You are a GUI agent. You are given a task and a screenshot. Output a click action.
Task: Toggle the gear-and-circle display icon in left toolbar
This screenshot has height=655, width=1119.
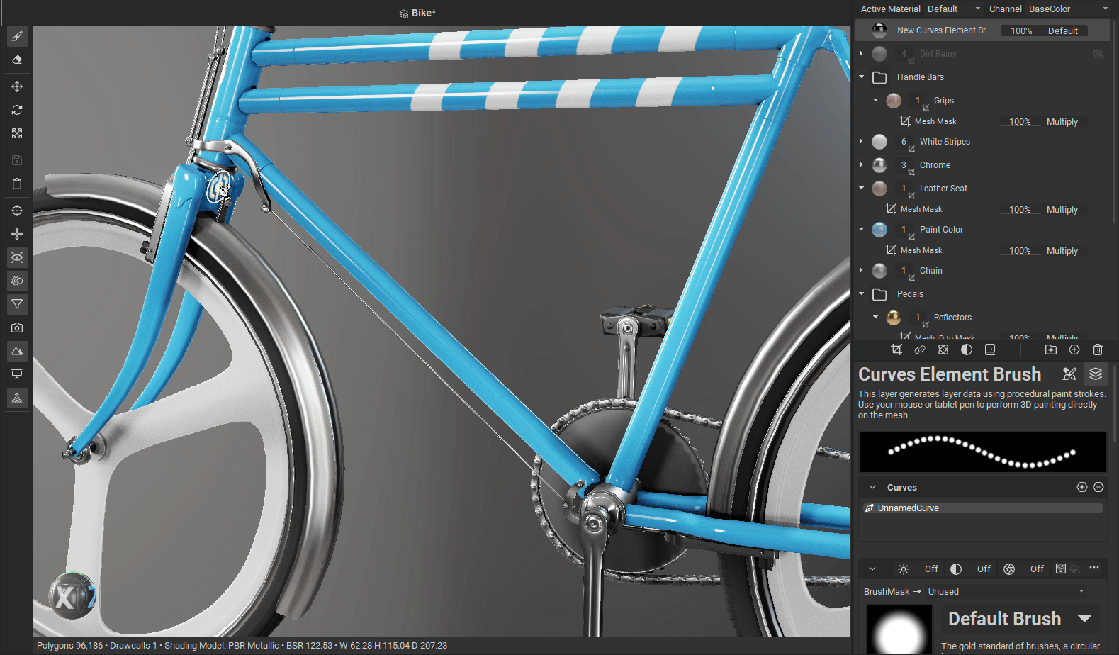17,281
